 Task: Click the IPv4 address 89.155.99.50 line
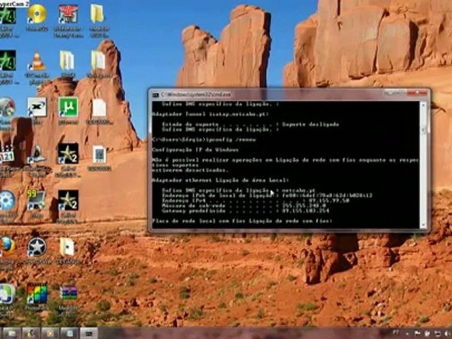coord(255,201)
